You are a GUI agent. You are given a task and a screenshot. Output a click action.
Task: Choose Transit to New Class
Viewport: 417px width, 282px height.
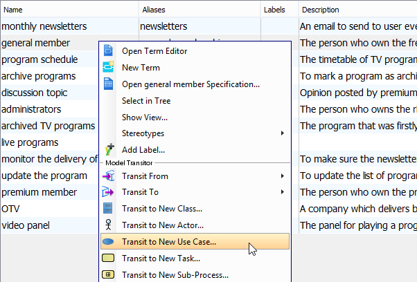pos(195,209)
